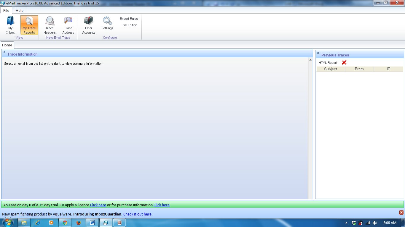405x227 pixels.
Task: Select My Trace Reports
Action: click(x=29, y=25)
